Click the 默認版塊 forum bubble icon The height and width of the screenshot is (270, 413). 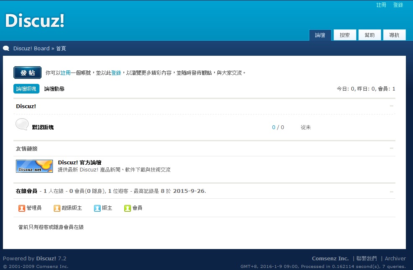point(22,124)
